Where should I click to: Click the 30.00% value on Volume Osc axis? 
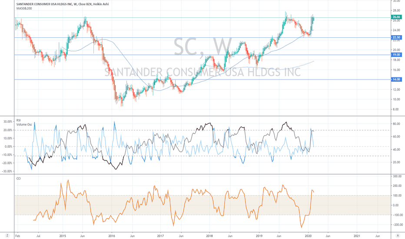[8, 121]
